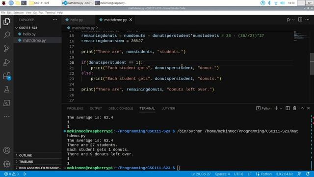Image resolution: width=314 pixels, height=177 pixels.
Task: Open the Problems panel tab
Action: click(75, 108)
